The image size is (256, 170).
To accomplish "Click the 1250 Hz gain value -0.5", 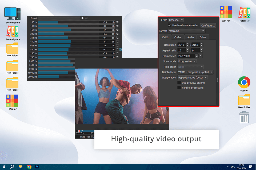I will 105,53.
